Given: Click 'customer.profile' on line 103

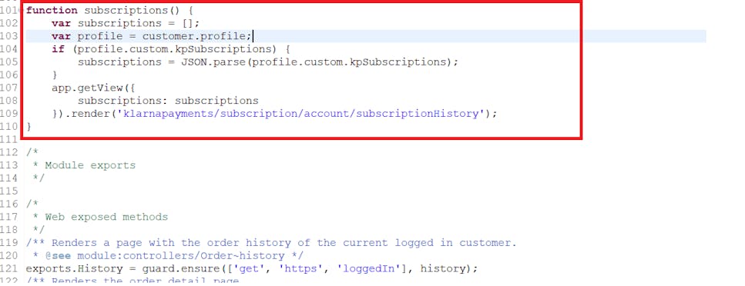Looking at the screenshot, I should 195,36.
